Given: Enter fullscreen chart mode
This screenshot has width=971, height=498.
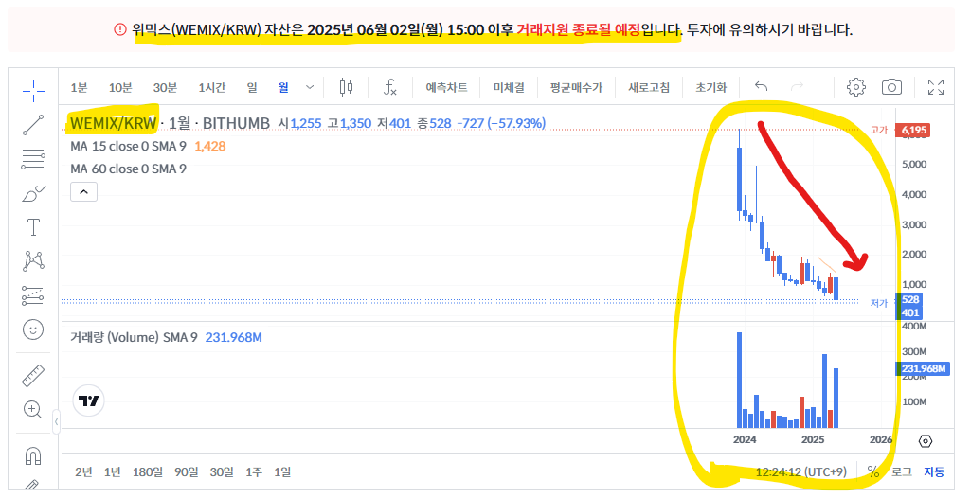Looking at the screenshot, I should [x=936, y=87].
